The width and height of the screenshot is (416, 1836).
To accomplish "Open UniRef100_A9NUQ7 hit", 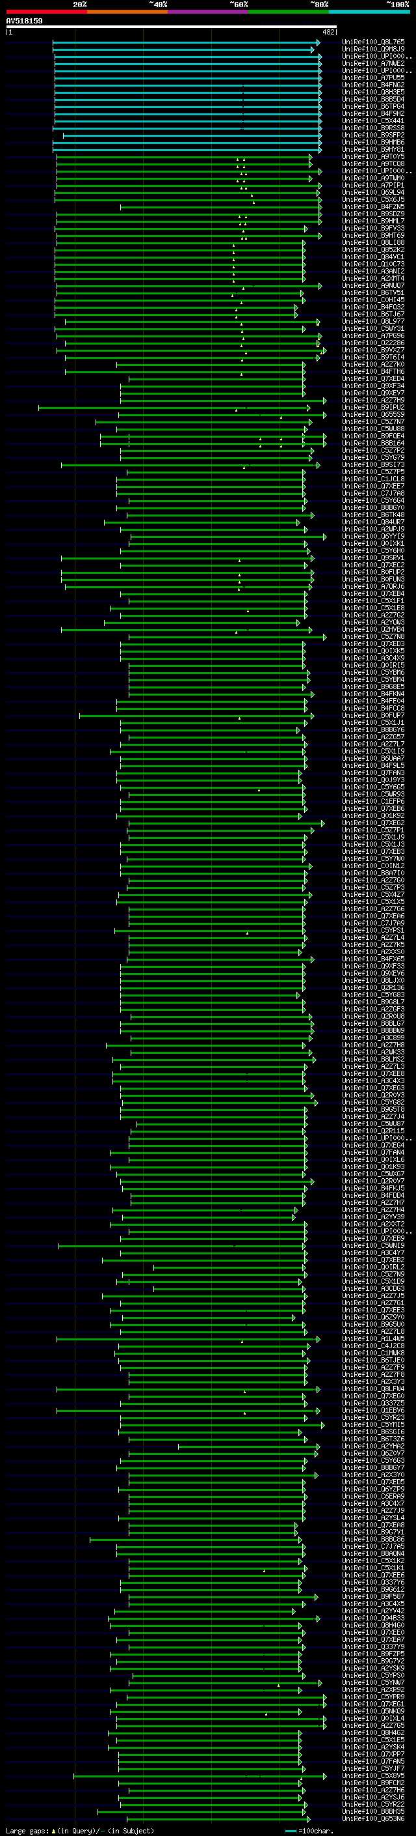I will click(373, 286).
